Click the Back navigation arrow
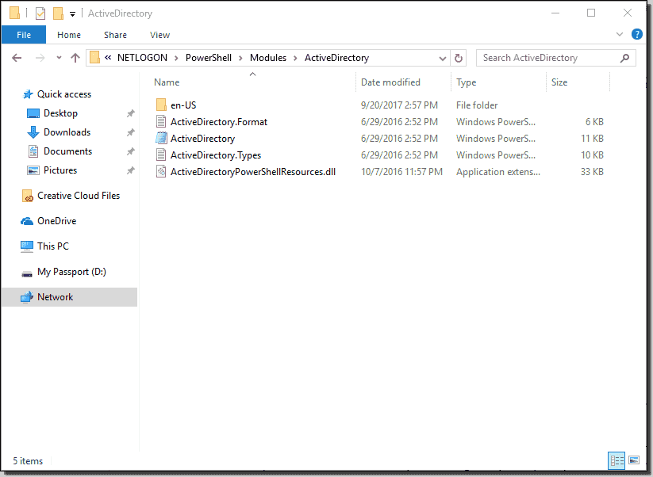Image resolution: width=653 pixels, height=477 pixels. coord(17,58)
